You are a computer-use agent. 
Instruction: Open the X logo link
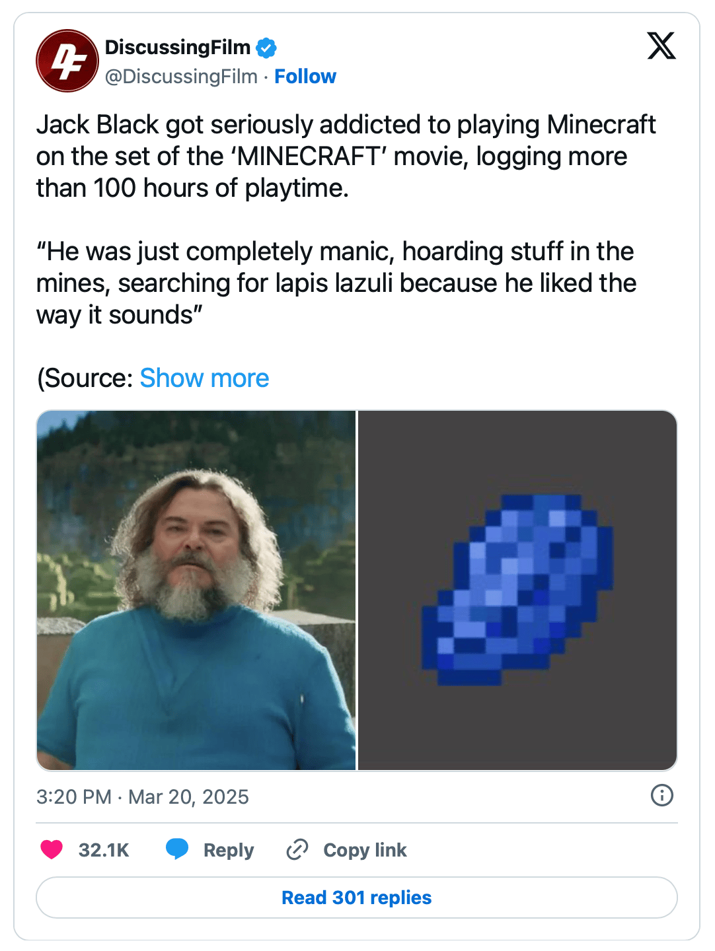click(x=661, y=46)
